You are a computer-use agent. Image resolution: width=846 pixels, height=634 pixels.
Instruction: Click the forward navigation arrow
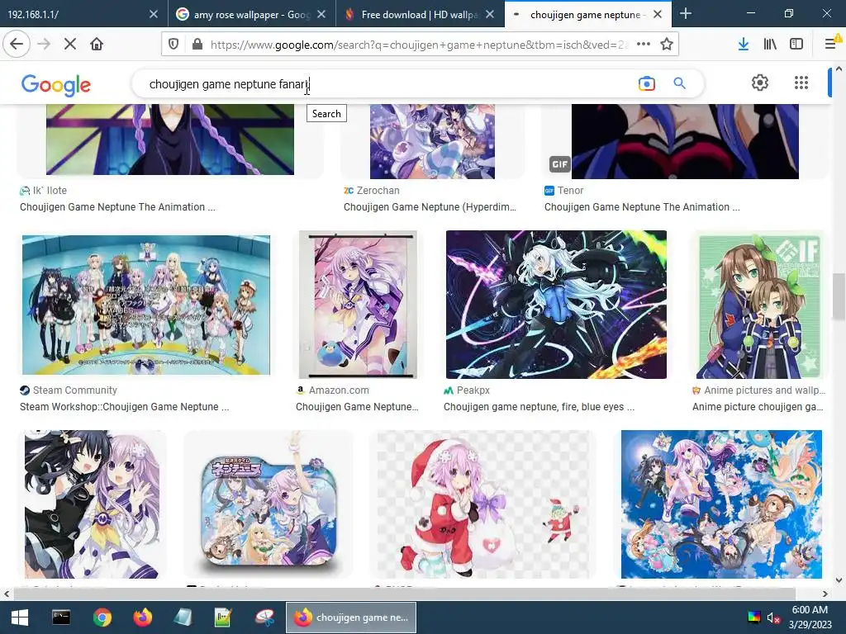point(44,45)
